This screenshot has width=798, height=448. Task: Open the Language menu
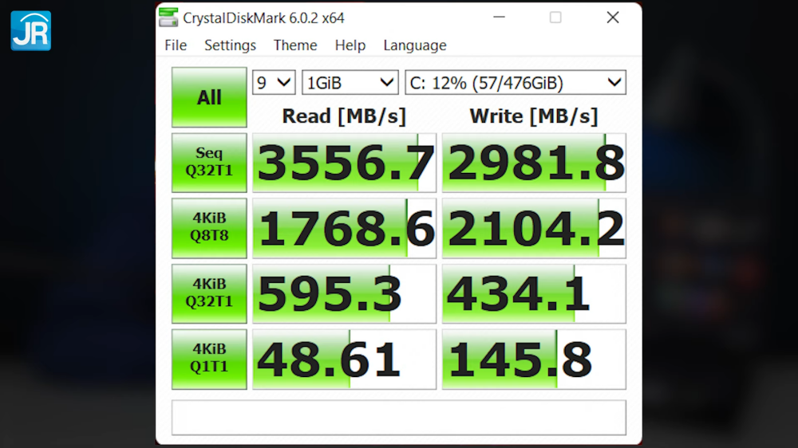click(414, 45)
